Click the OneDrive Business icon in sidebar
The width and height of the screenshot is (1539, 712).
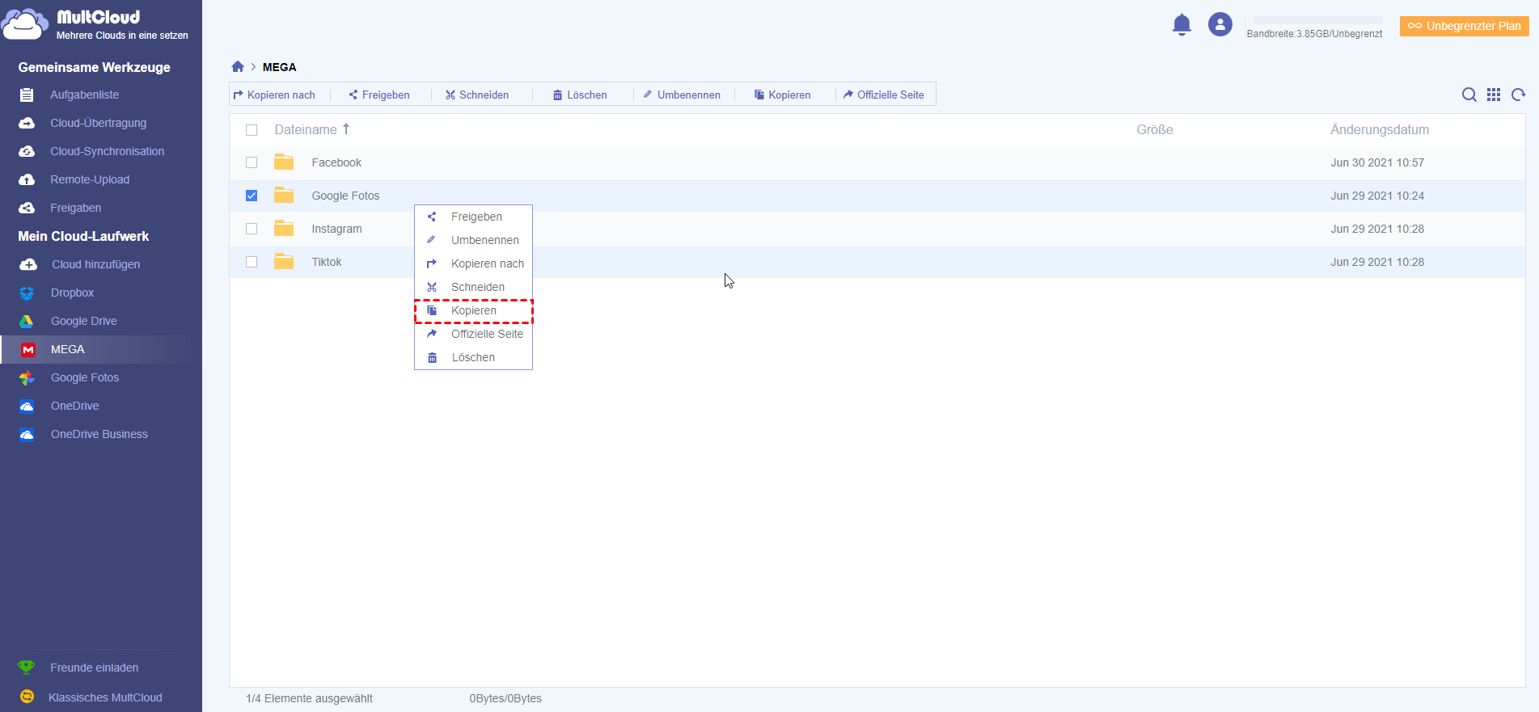click(27, 434)
